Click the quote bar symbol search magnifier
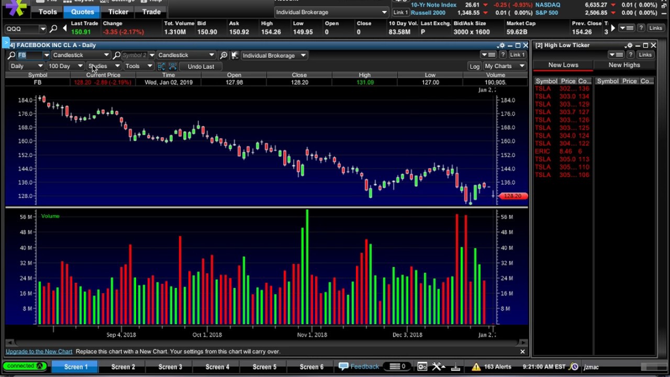 53,29
